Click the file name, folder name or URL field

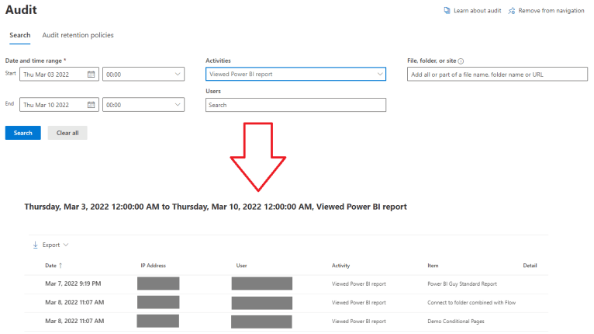pos(497,75)
